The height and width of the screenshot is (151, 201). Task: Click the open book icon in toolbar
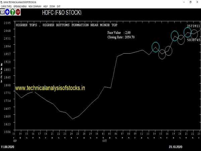pyautogui.click(x=2, y=12)
